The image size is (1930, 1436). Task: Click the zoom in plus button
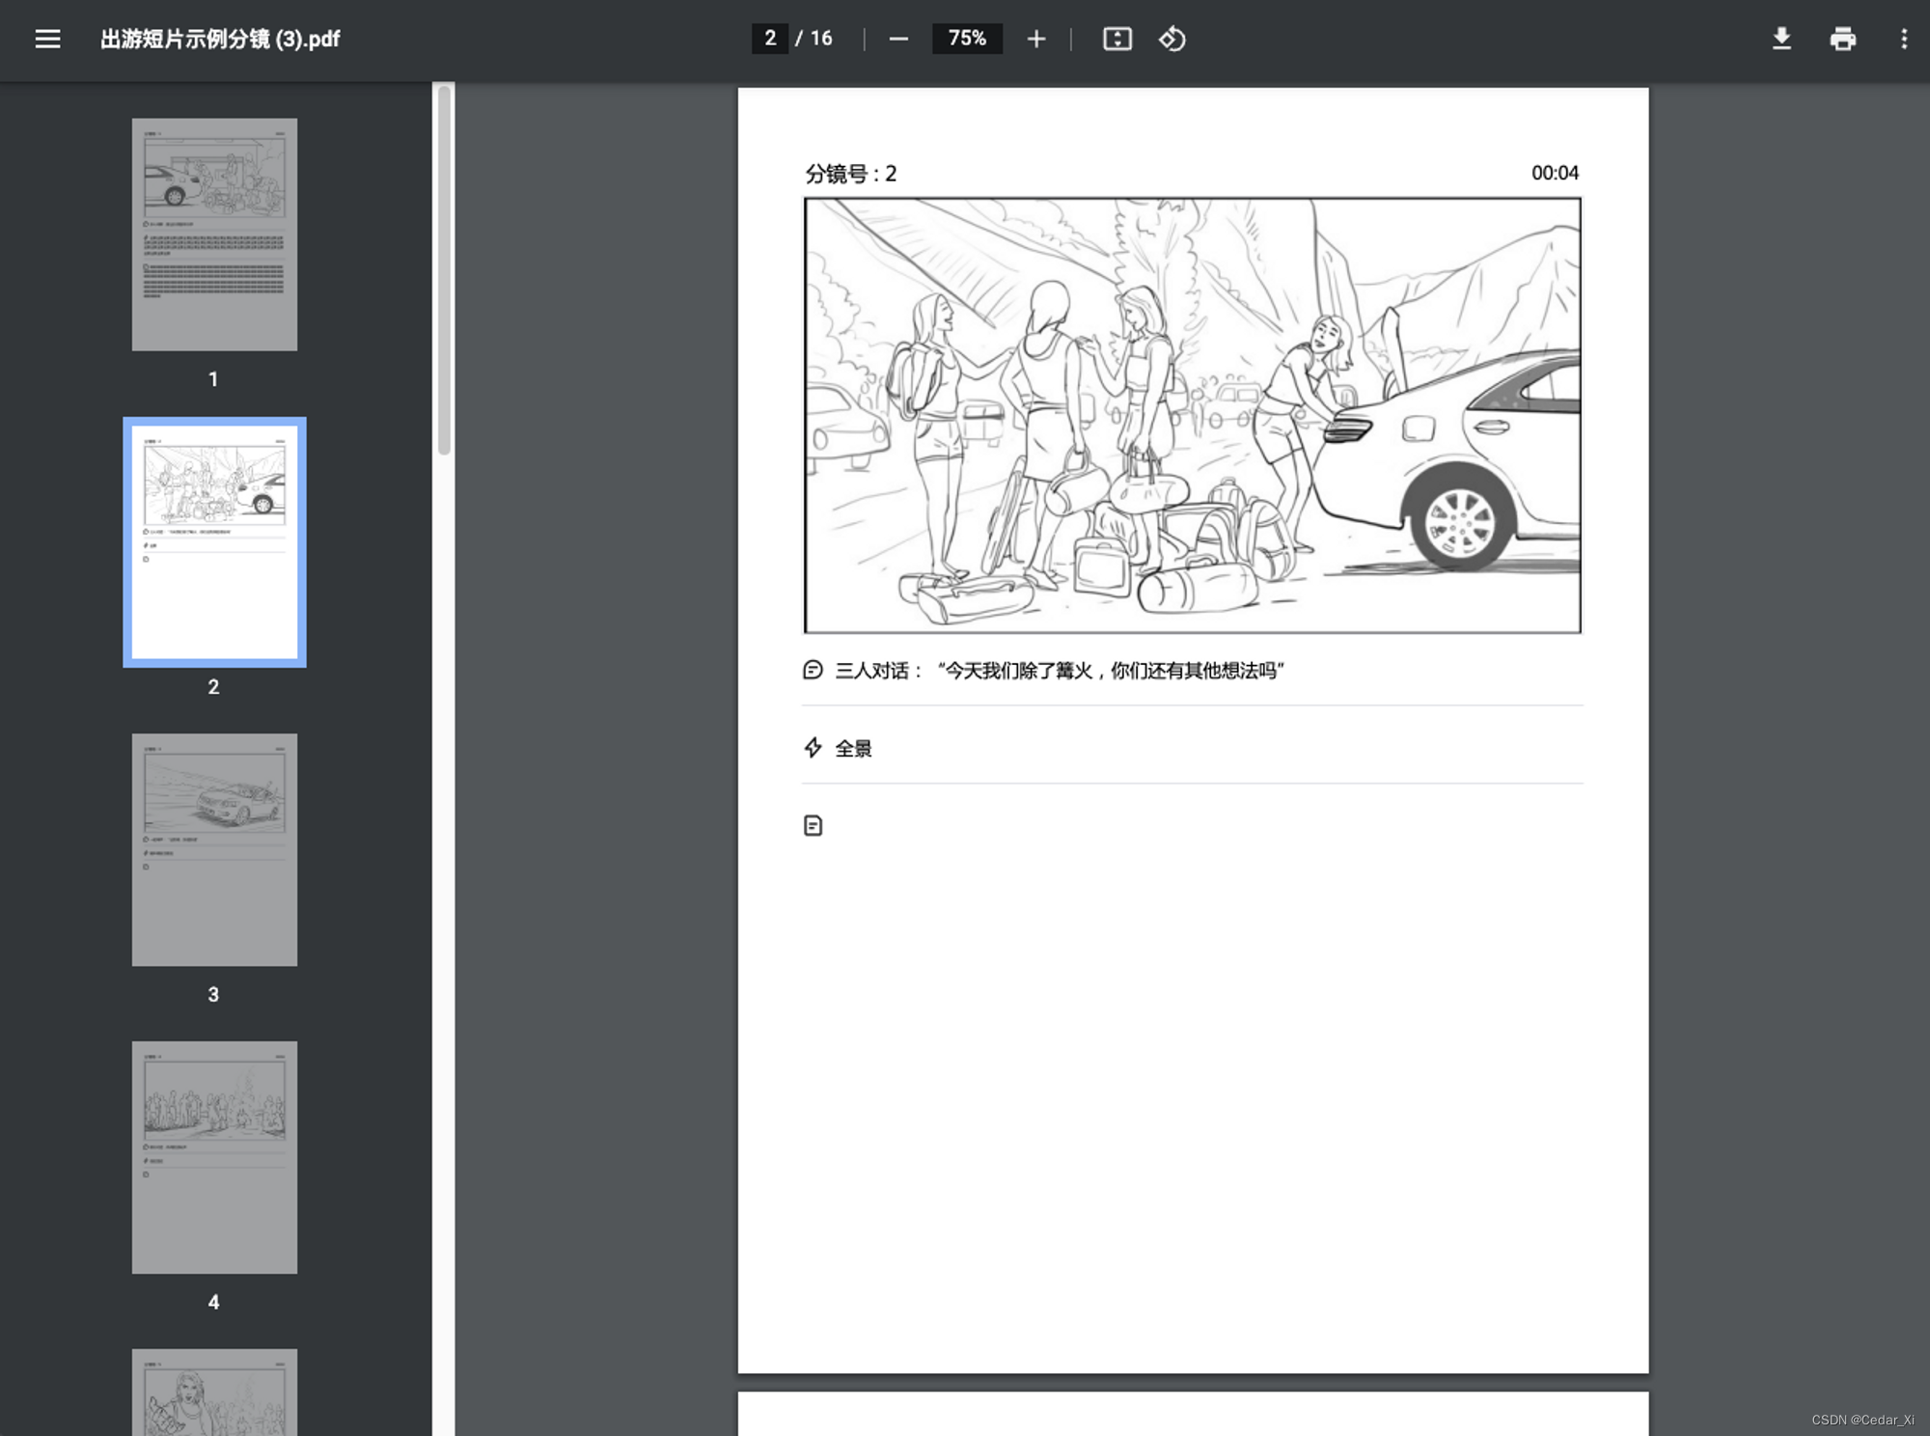click(x=1035, y=39)
